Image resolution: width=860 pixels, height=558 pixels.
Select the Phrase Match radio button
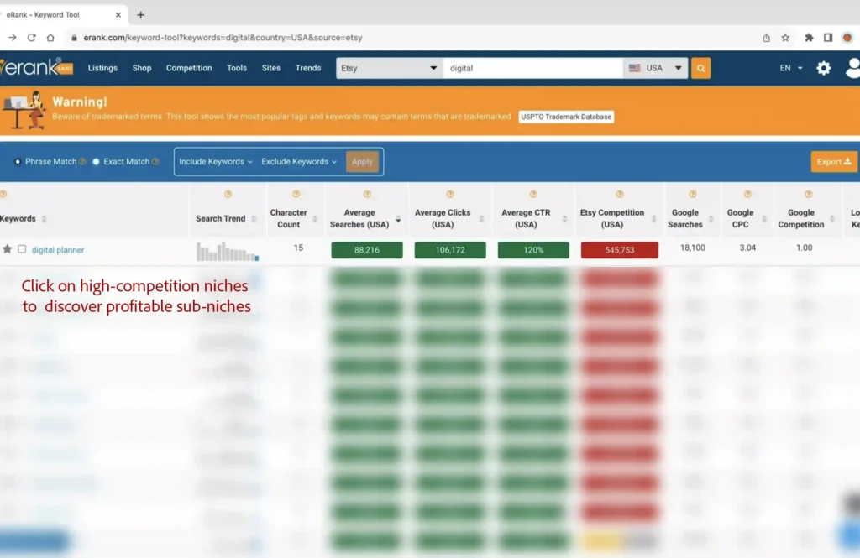[x=18, y=161]
